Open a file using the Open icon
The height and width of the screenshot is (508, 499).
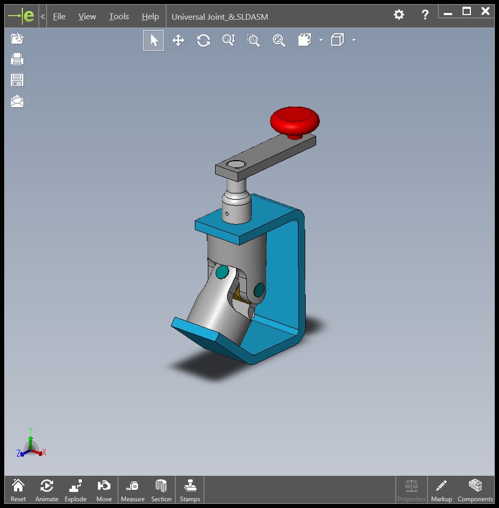pos(17,38)
